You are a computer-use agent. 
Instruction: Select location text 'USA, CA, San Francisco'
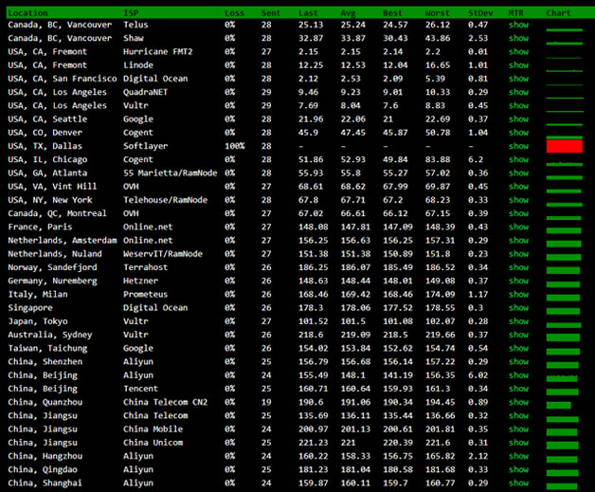coord(63,79)
